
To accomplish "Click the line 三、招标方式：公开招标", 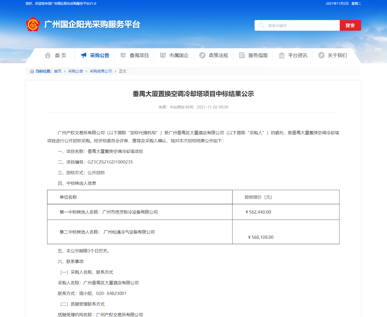I will coord(81,173).
